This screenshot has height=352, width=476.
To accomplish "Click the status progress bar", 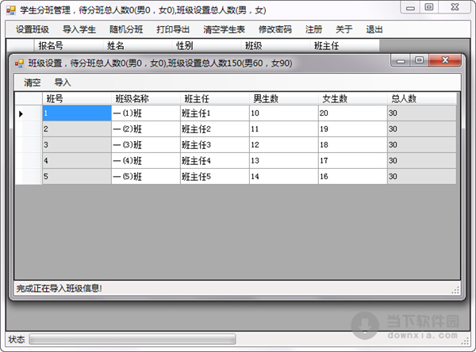I will (x=132, y=340).
